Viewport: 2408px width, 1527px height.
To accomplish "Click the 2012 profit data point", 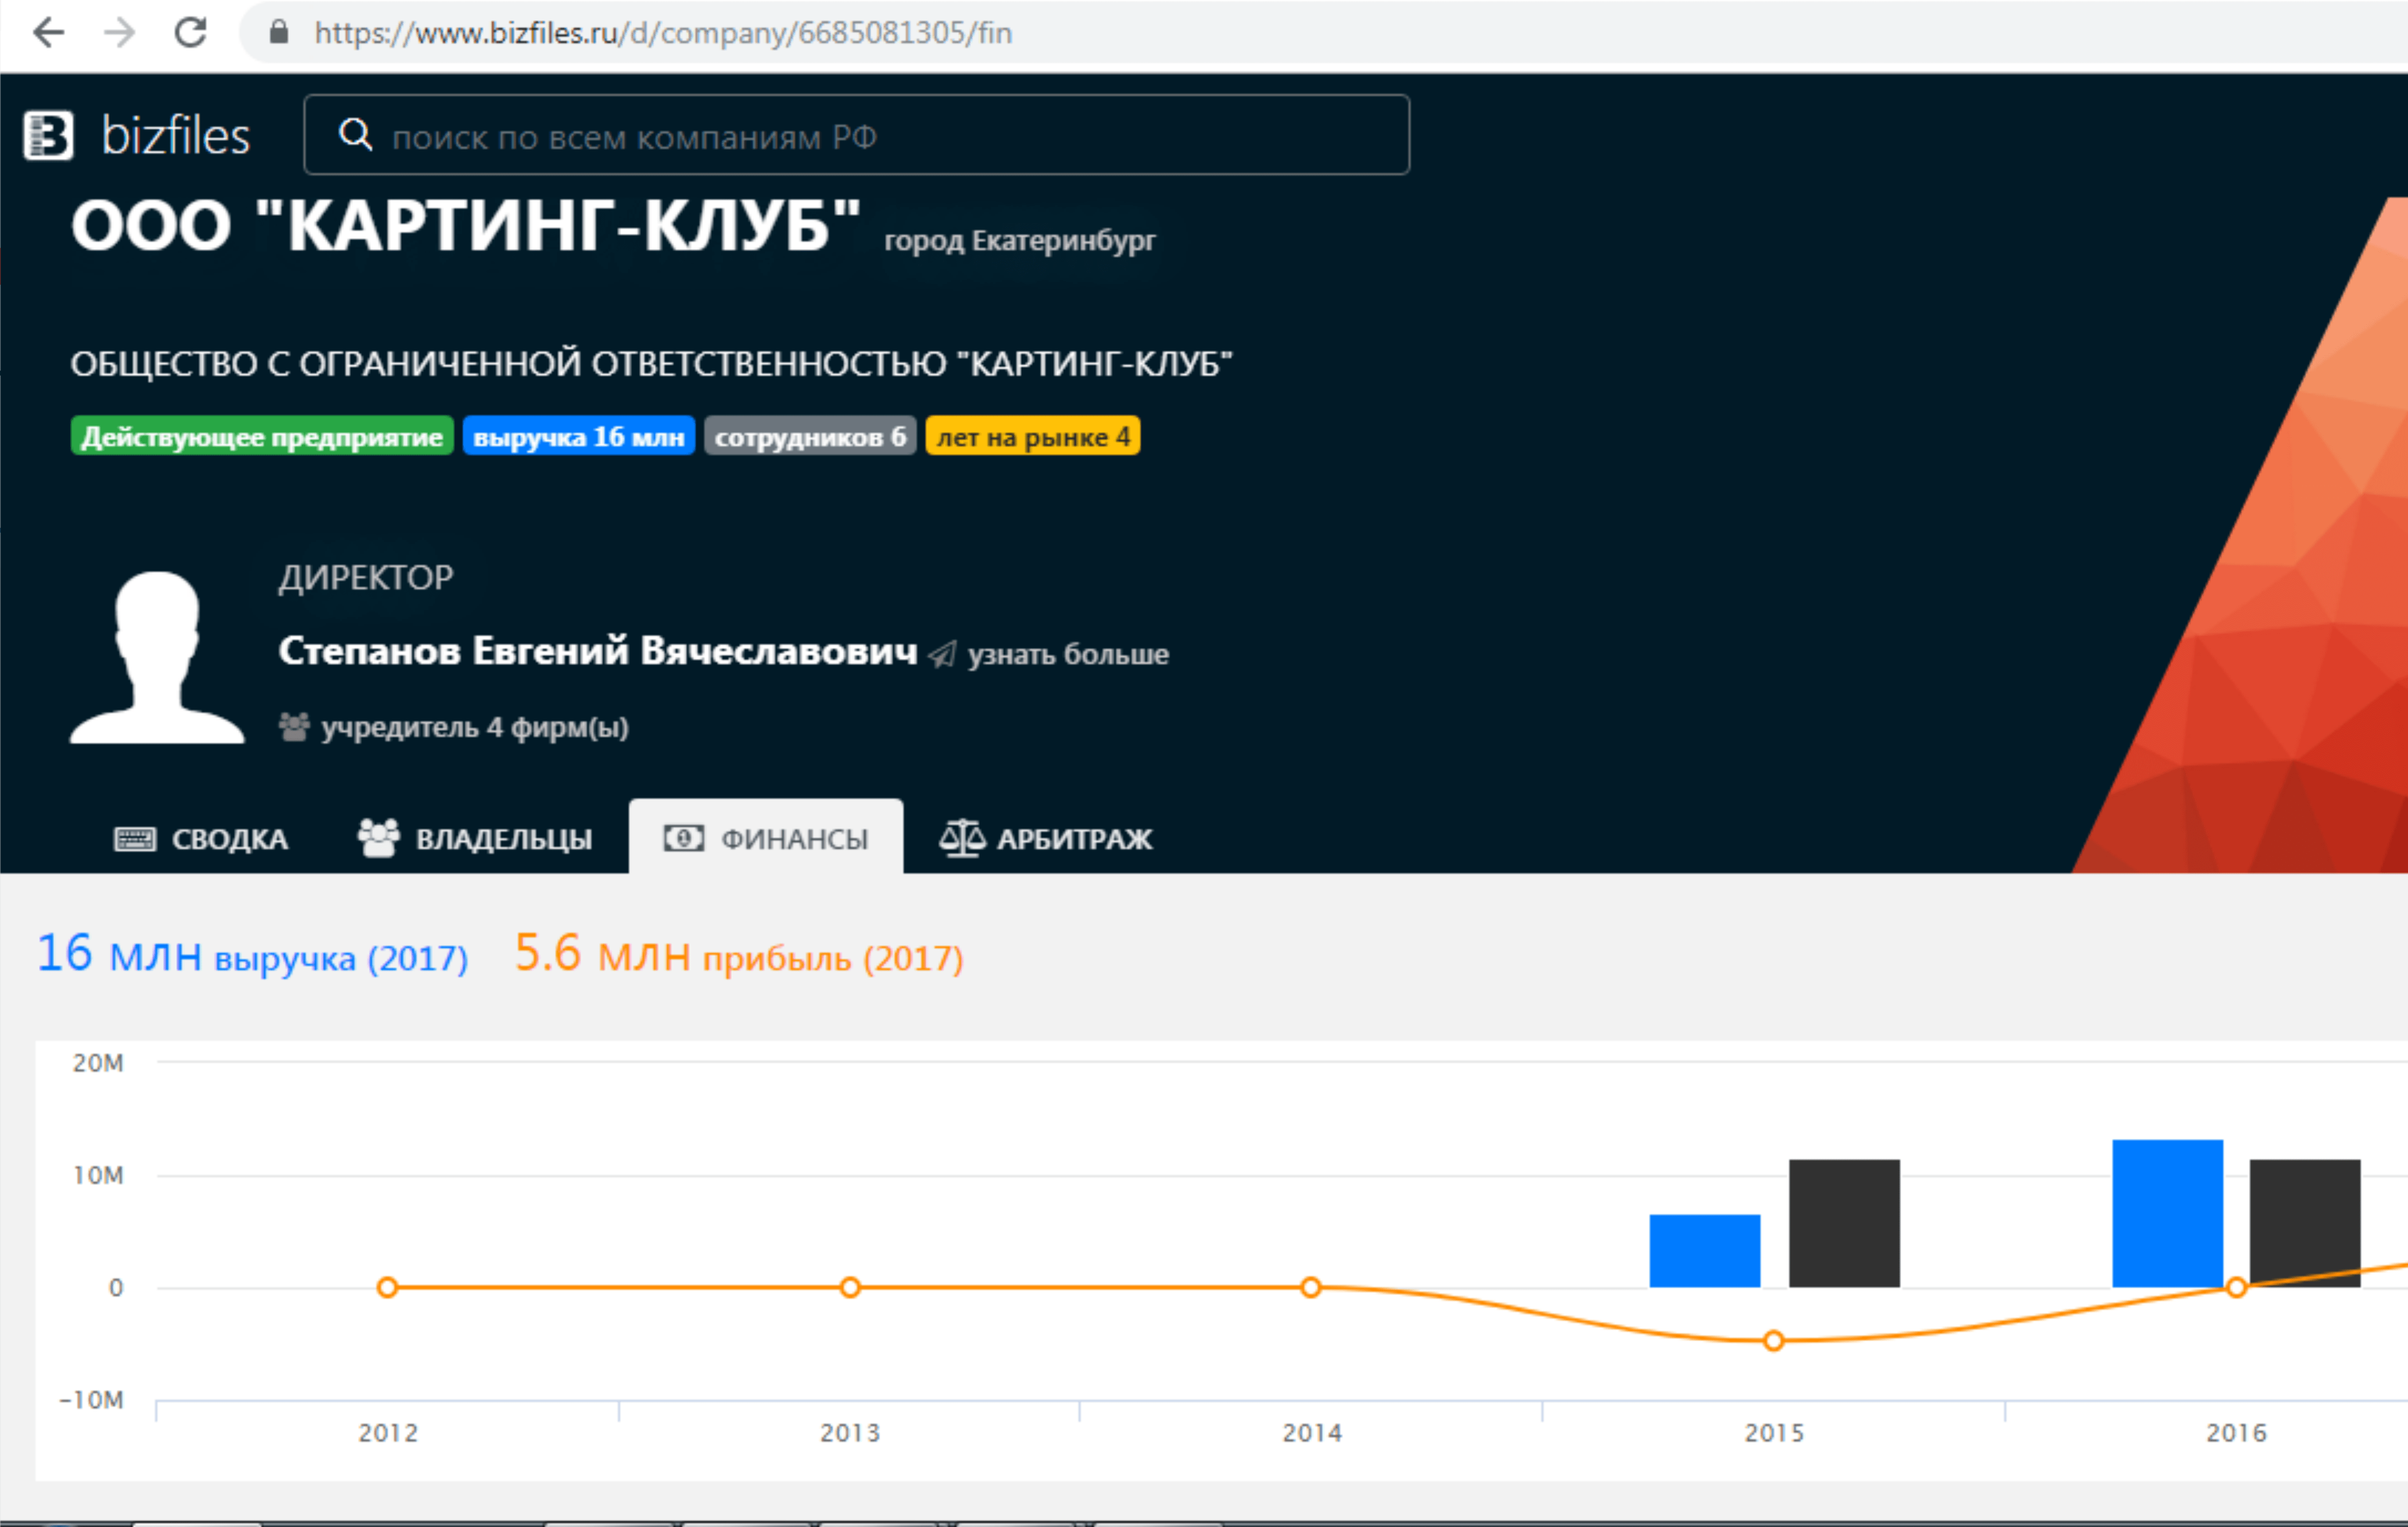I will (x=388, y=1287).
